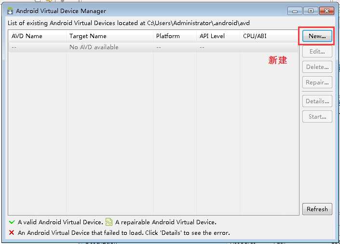Click the CPU/ABI column header

pos(269,36)
